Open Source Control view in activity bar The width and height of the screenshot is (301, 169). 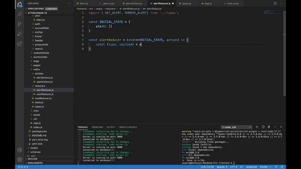pyautogui.click(x=19, y=24)
